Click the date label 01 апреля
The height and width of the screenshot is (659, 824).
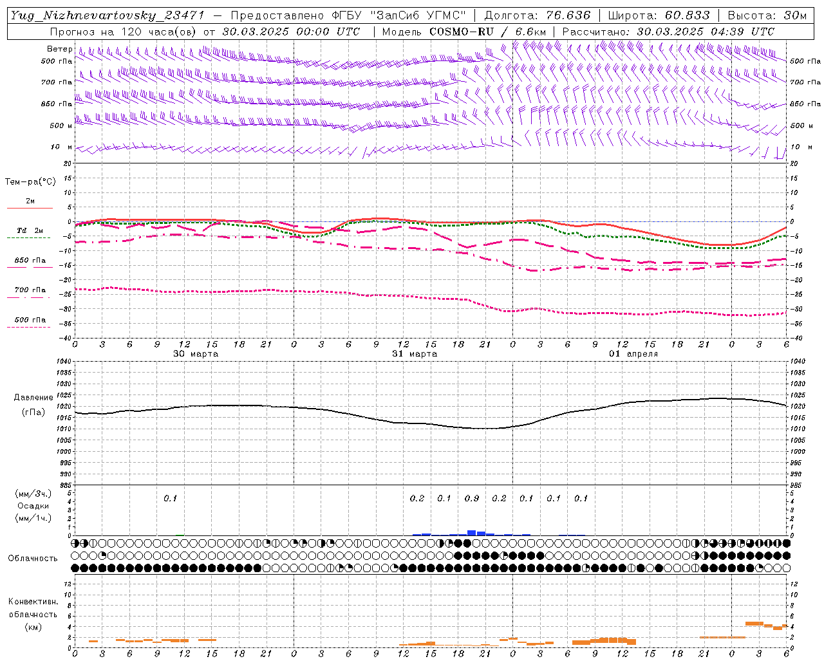pyautogui.click(x=633, y=354)
